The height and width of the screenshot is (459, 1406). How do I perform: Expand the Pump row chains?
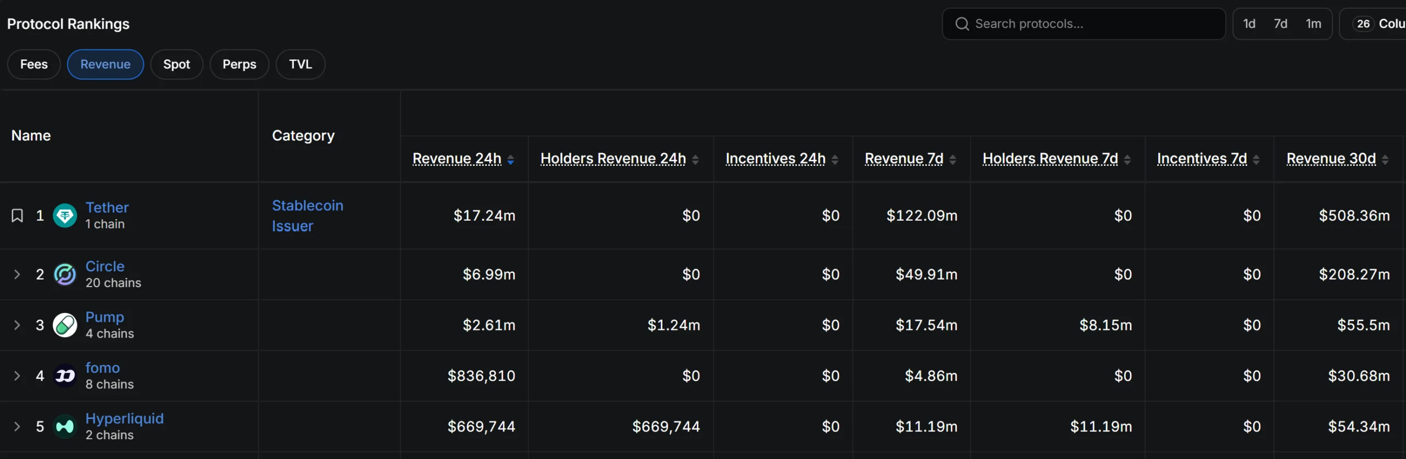click(17, 325)
